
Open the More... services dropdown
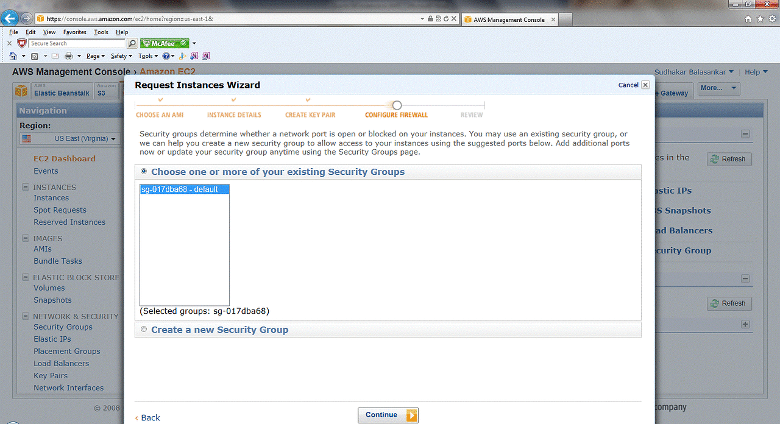(x=718, y=88)
